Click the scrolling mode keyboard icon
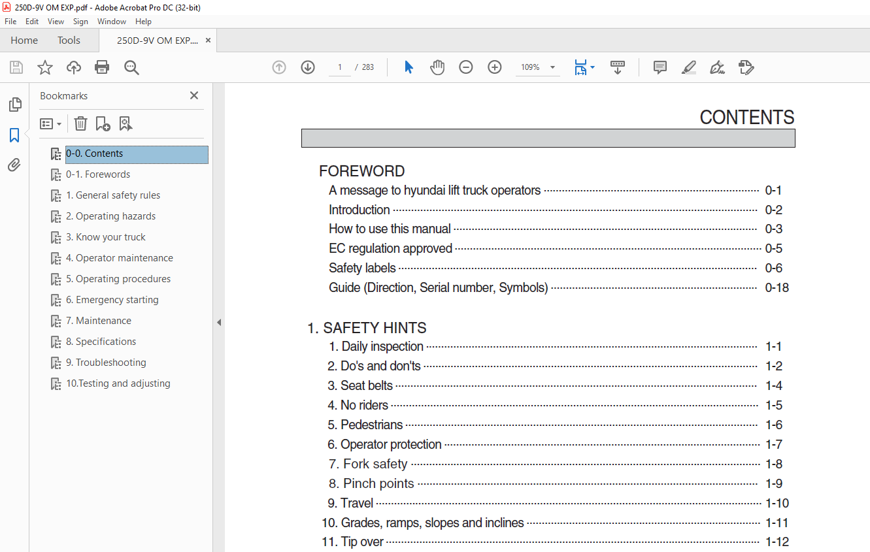870x552 pixels. pos(618,67)
